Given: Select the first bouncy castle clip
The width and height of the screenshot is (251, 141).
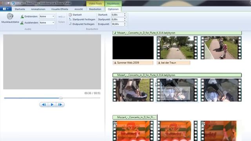Looking at the screenshot, I should 133,131.
